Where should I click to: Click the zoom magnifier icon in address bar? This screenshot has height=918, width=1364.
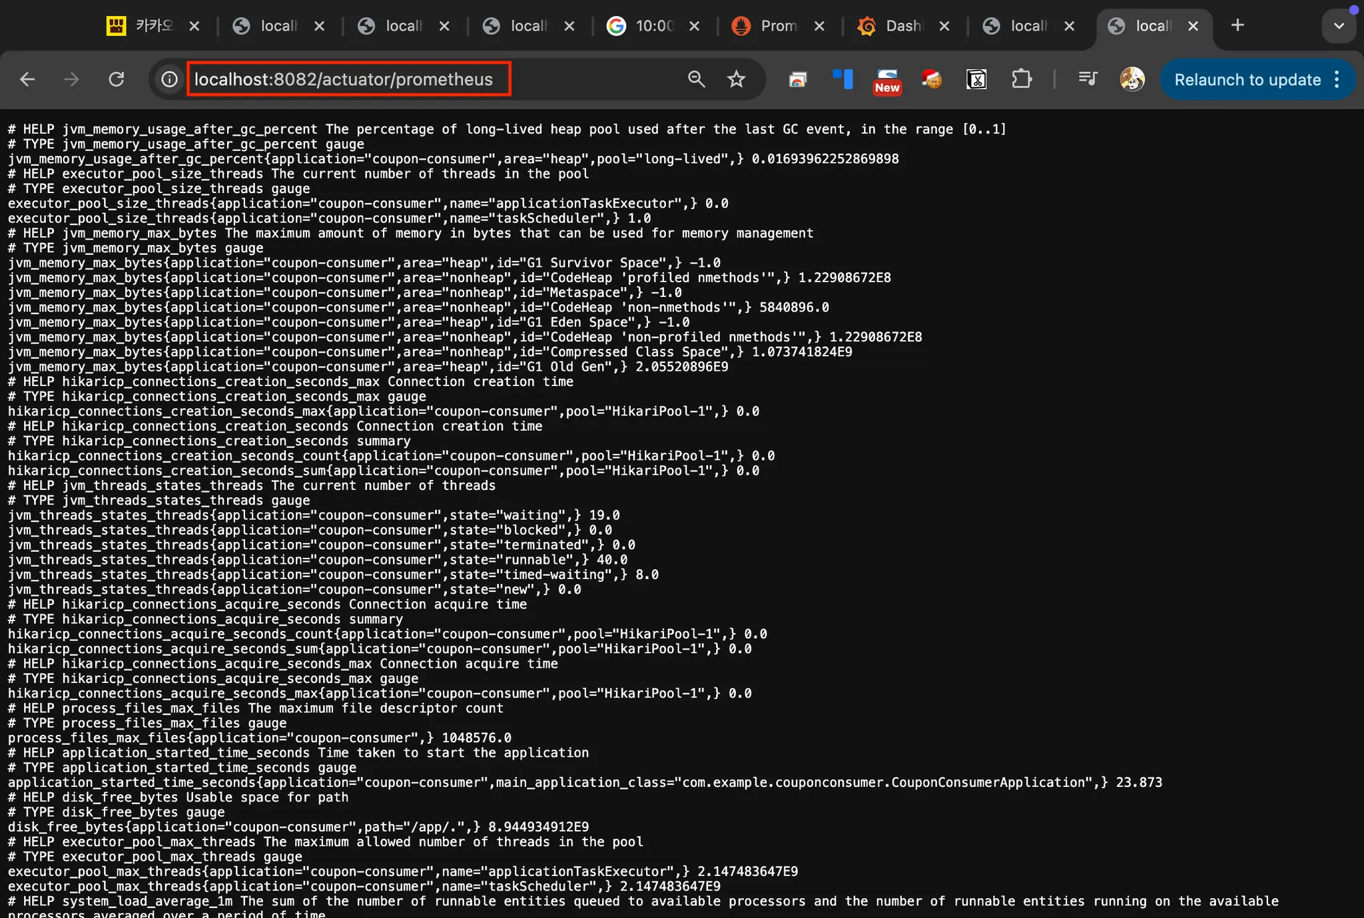(696, 79)
